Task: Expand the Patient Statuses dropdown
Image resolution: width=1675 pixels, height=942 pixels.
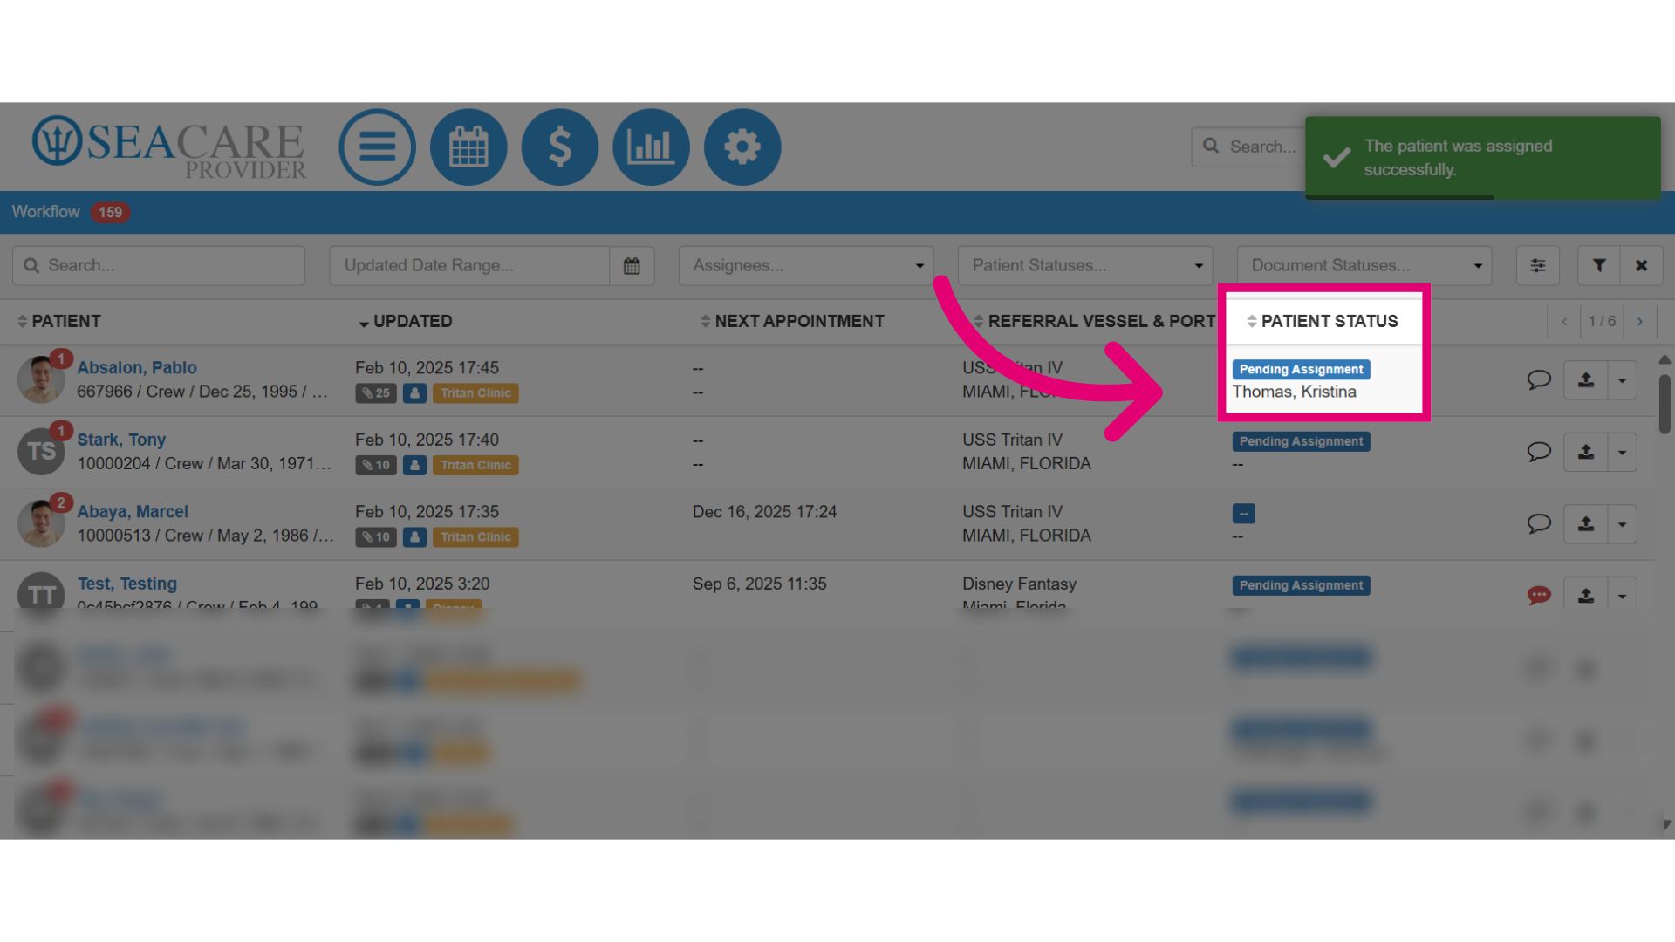Action: pos(1085,265)
